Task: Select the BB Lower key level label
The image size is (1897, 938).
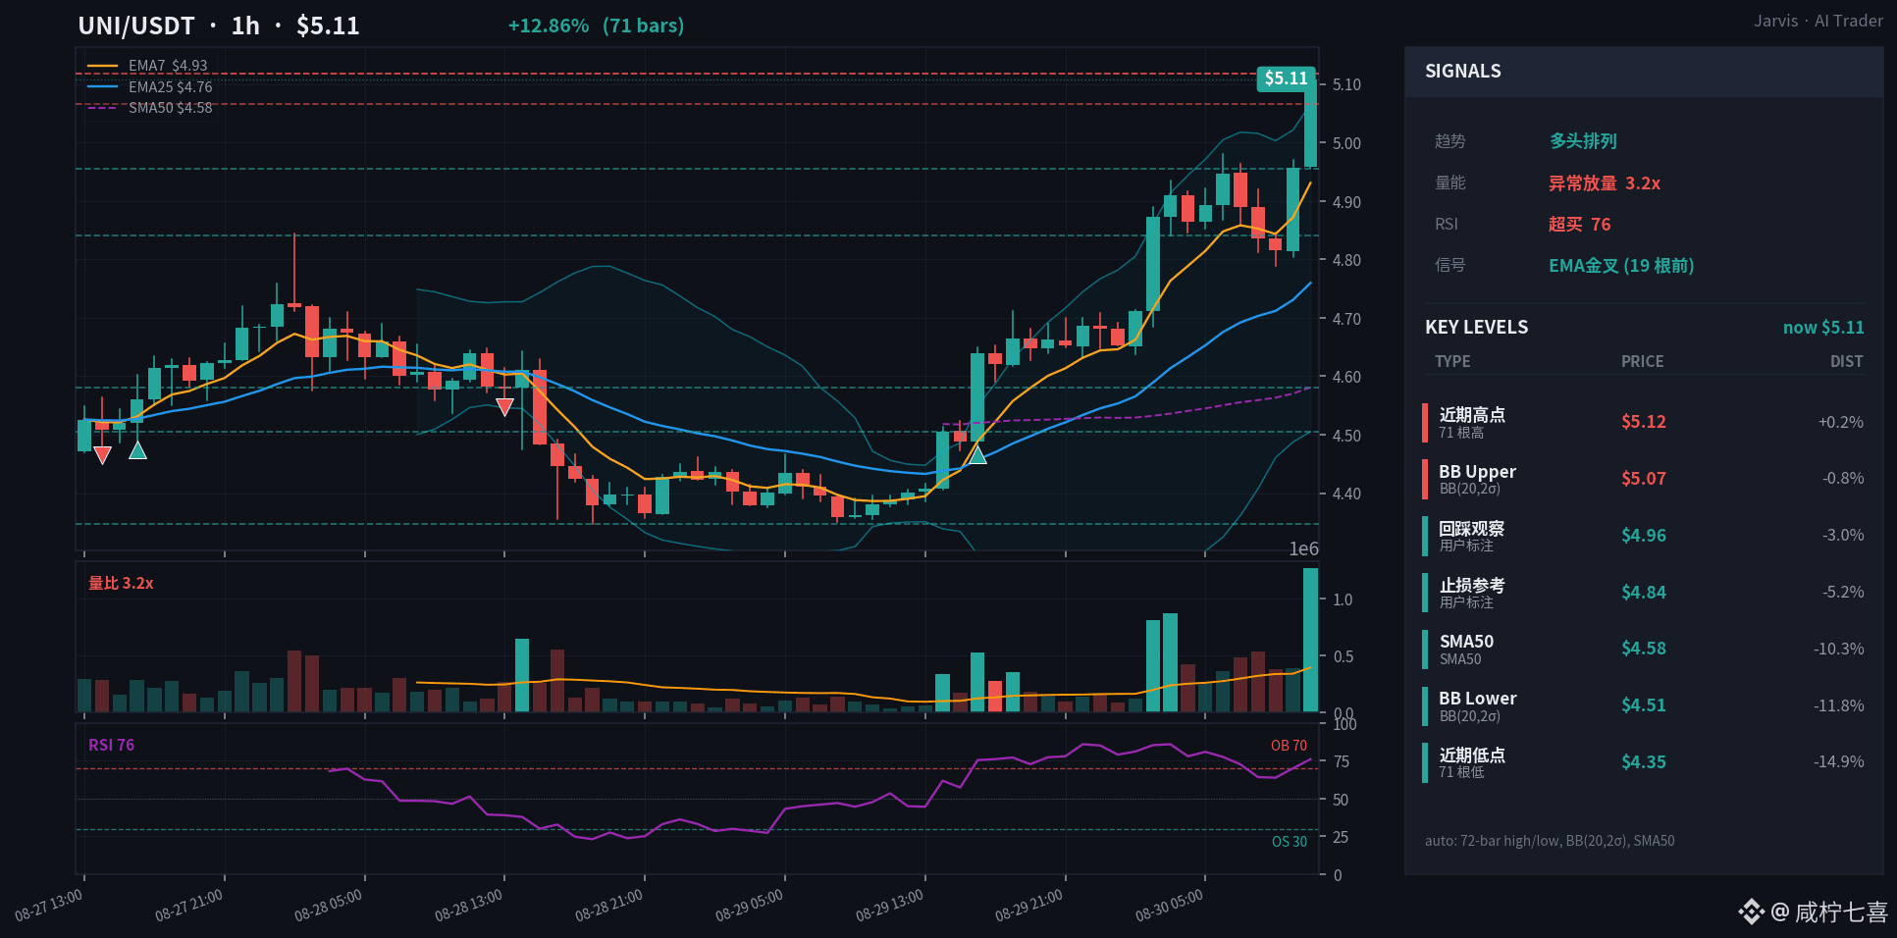Action: click(1478, 699)
